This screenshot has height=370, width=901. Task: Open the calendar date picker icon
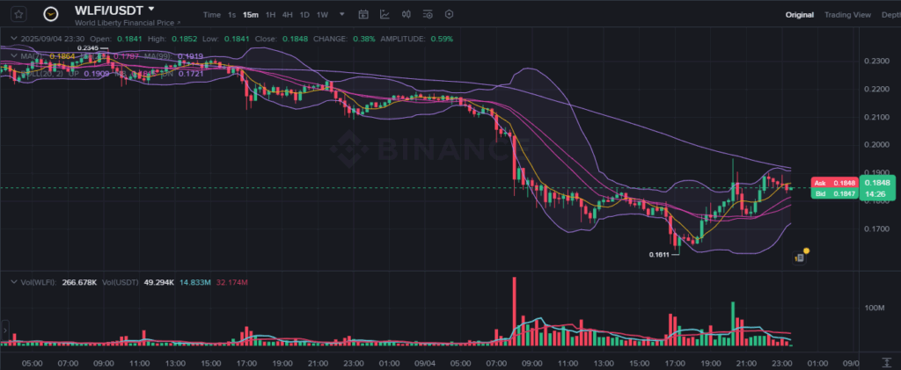pos(364,15)
